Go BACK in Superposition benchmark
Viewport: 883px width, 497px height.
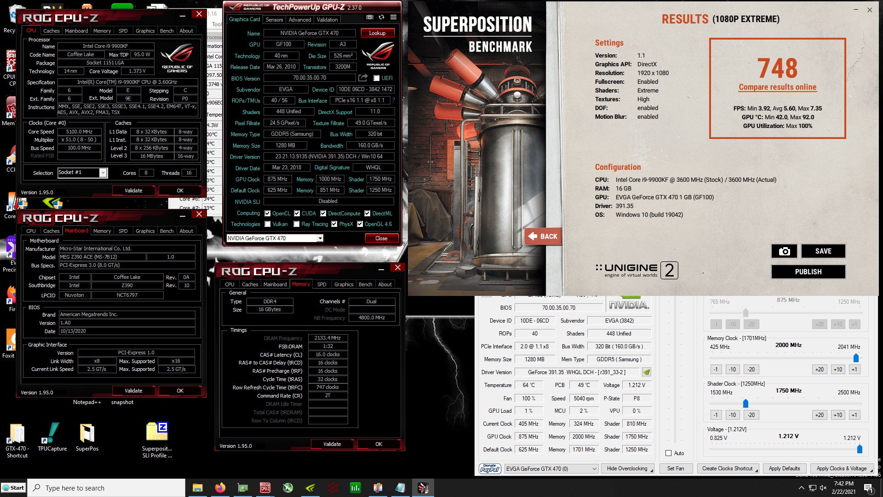pos(543,237)
